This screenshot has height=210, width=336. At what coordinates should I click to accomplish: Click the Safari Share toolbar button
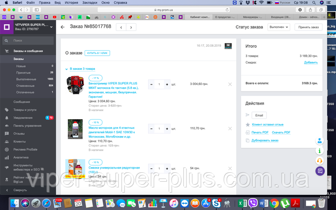310,10
